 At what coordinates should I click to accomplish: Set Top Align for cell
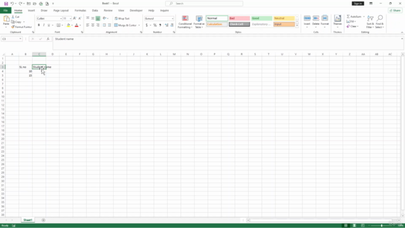click(87, 18)
